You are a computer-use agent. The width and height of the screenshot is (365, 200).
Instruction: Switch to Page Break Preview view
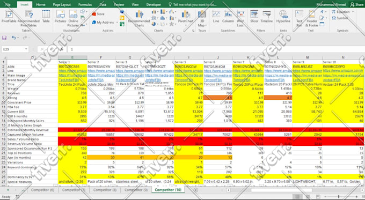click(x=318, y=196)
